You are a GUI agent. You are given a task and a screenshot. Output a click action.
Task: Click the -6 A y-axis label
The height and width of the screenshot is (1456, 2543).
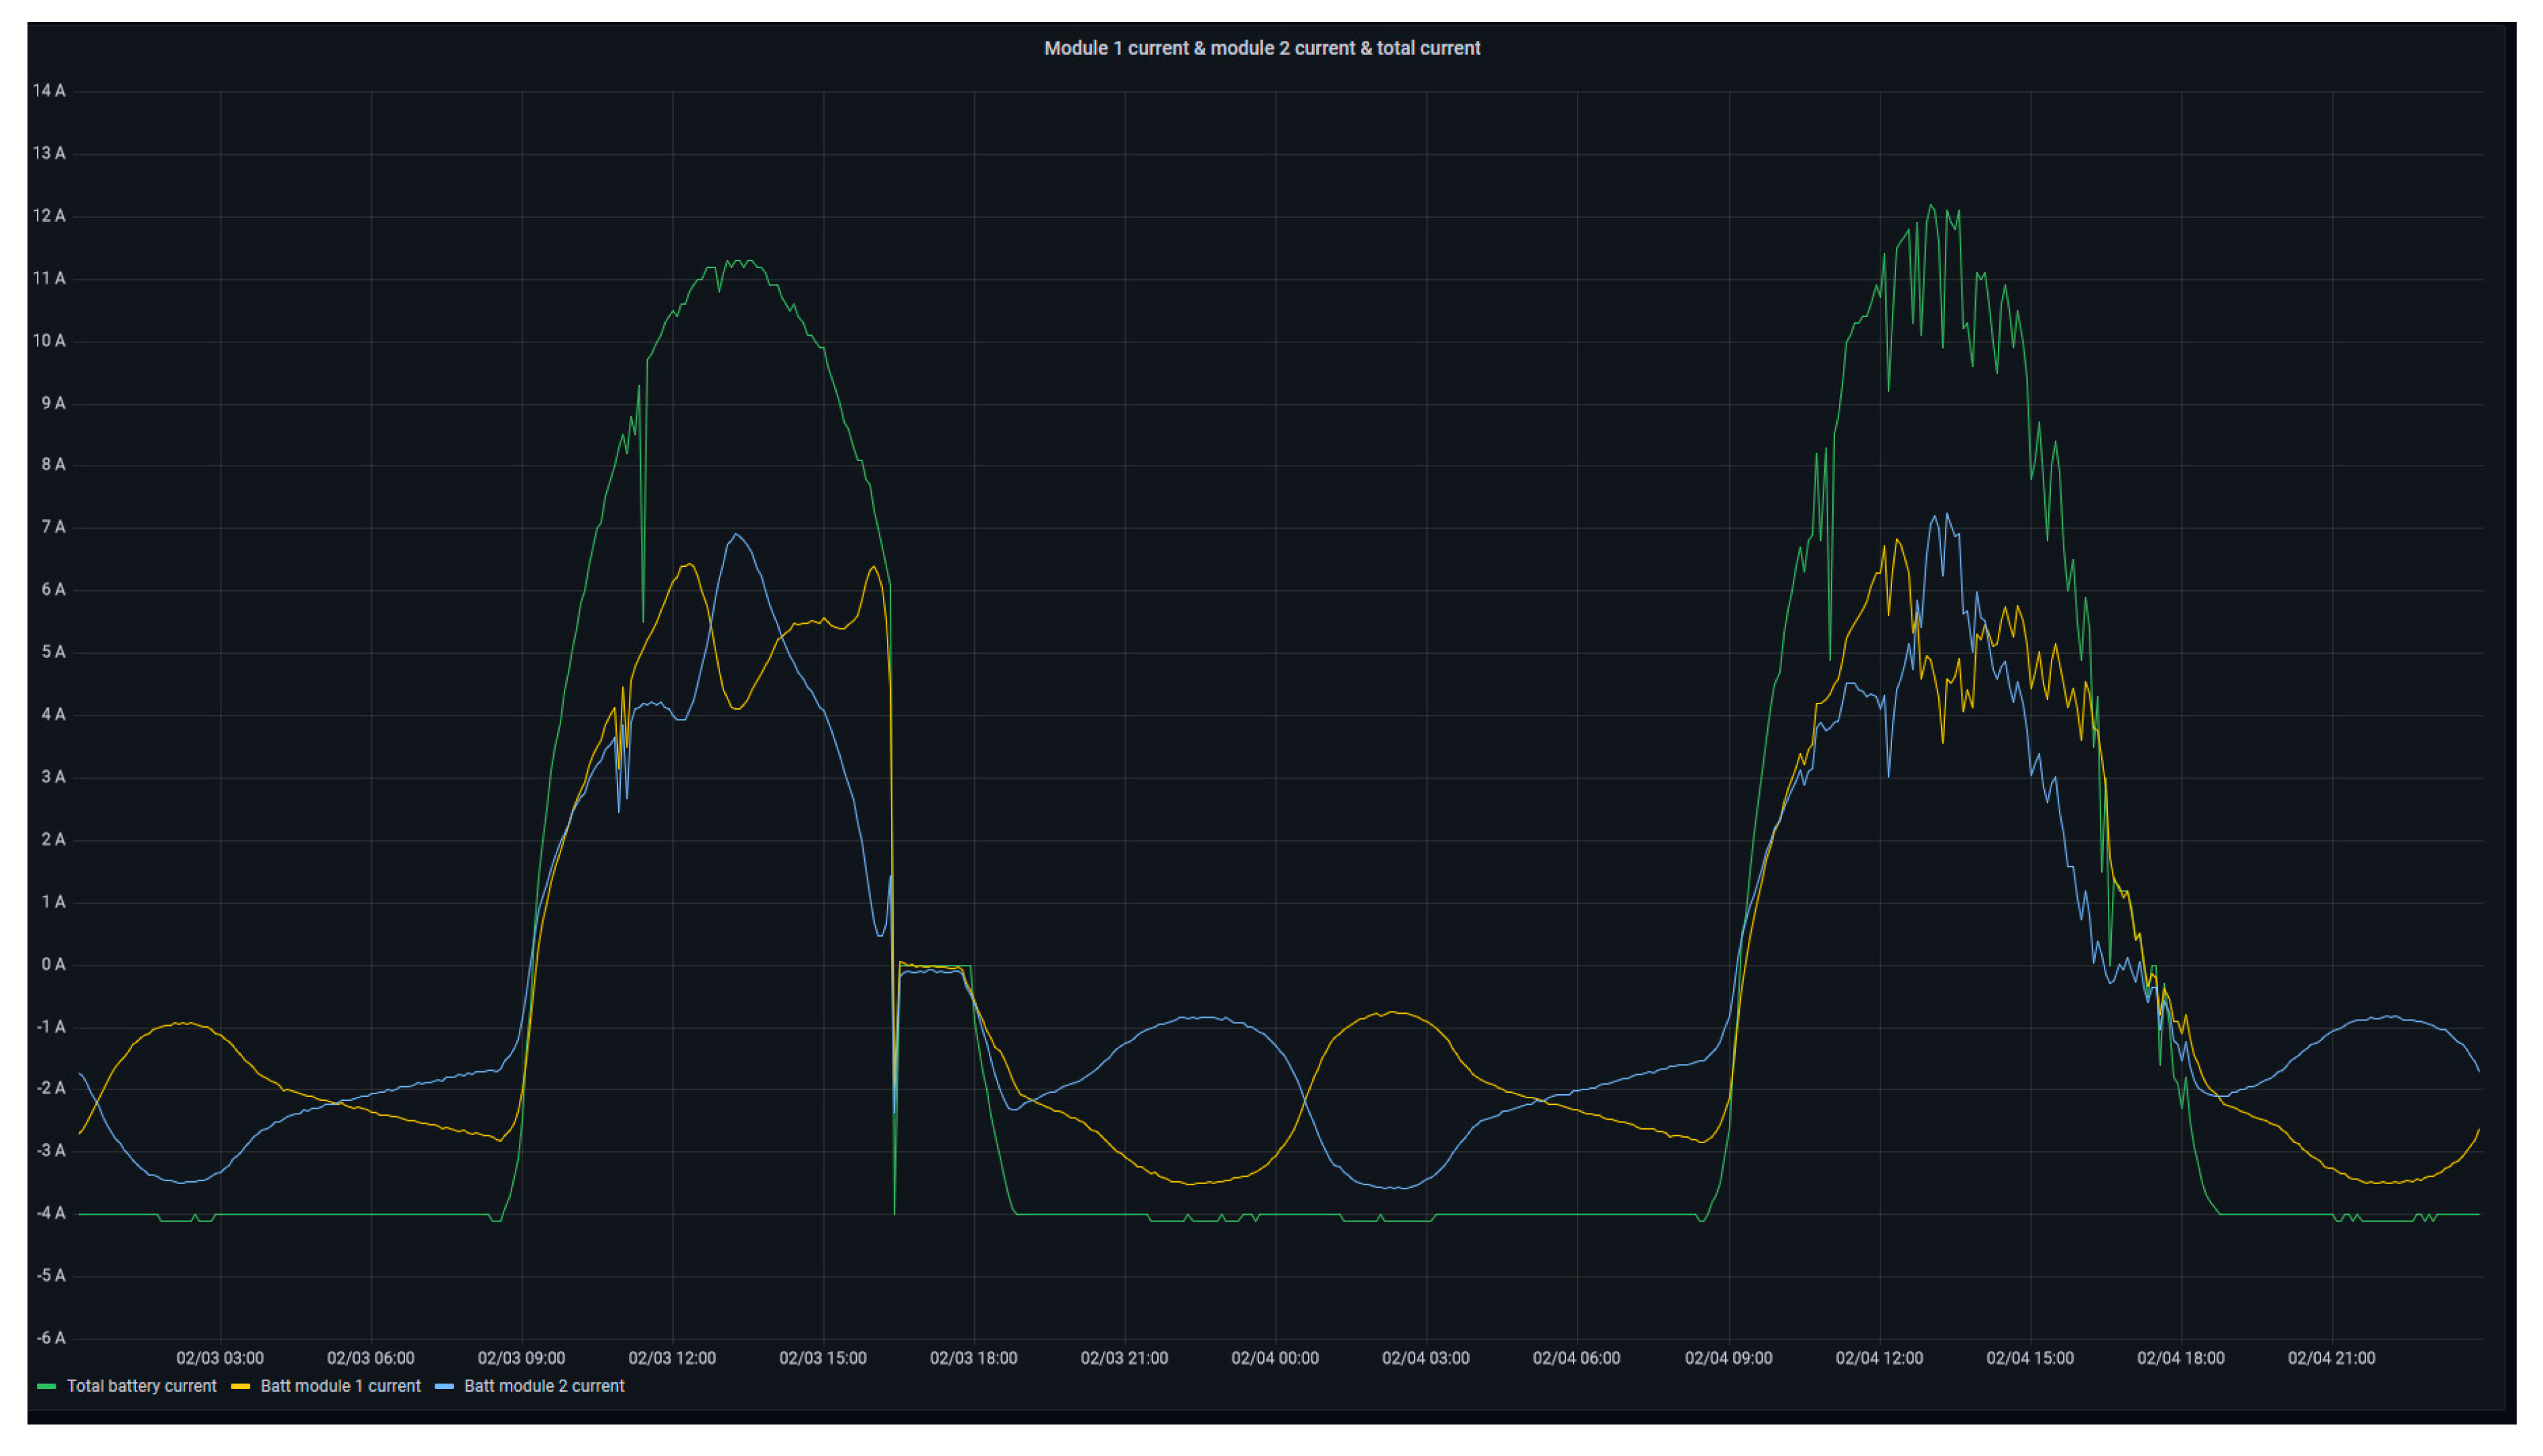tap(51, 1338)
